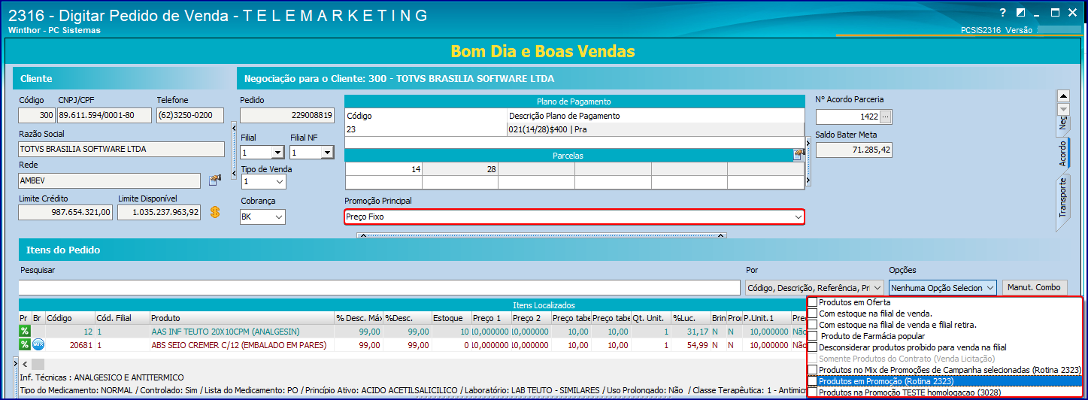Switch to the Neg side tab
The image size is (1088, 400).
[1063, 124]
